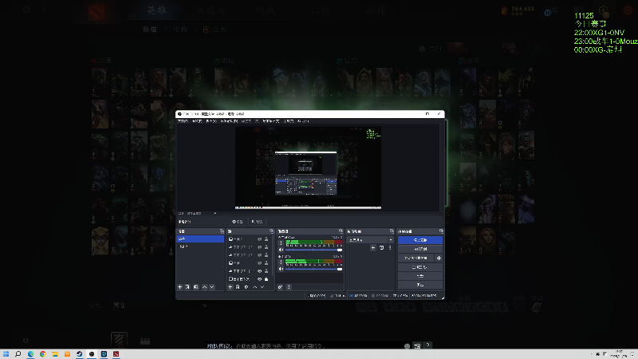
Task: Remove the selected scene in OBS Scenes panel
Action: tap(187, 287)
